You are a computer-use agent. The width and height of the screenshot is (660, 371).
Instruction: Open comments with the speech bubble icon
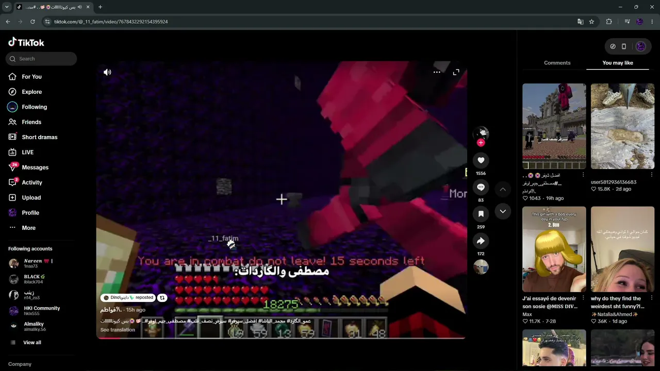pos(481,187)
